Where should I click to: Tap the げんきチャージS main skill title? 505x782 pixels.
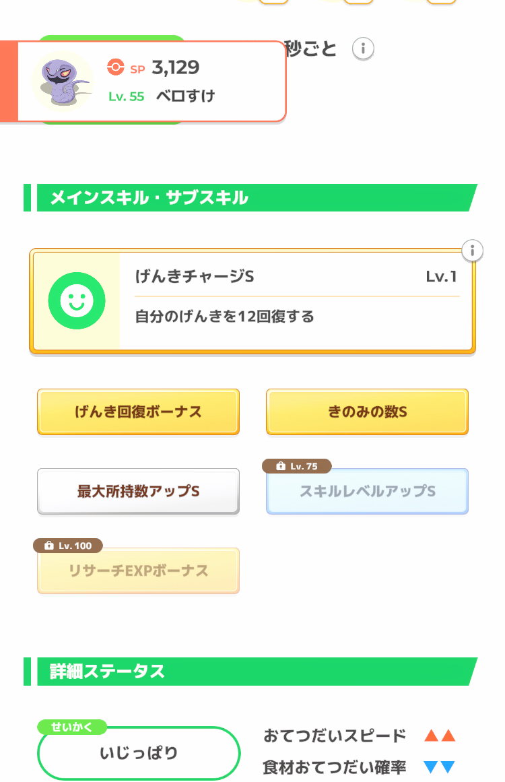(x=195, y=276)
